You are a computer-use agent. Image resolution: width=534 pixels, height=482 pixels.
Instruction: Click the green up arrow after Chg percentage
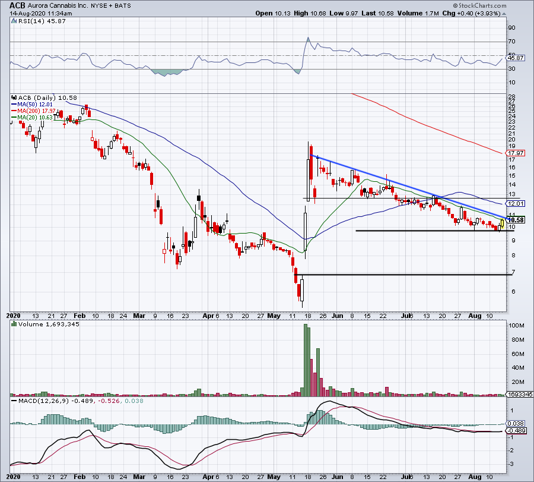click(x=504, y=14)
